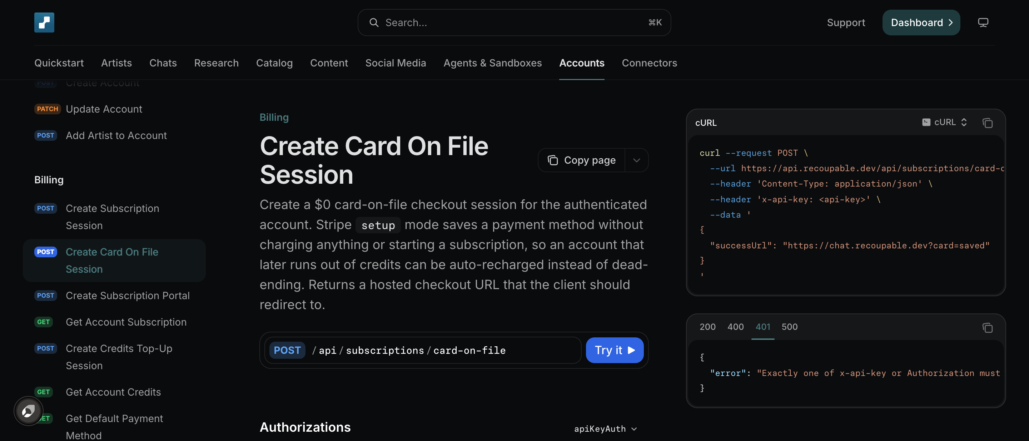Go to the Chats tab
The height and width of the screenshot is (441, 1029).
tap(163, 63)
